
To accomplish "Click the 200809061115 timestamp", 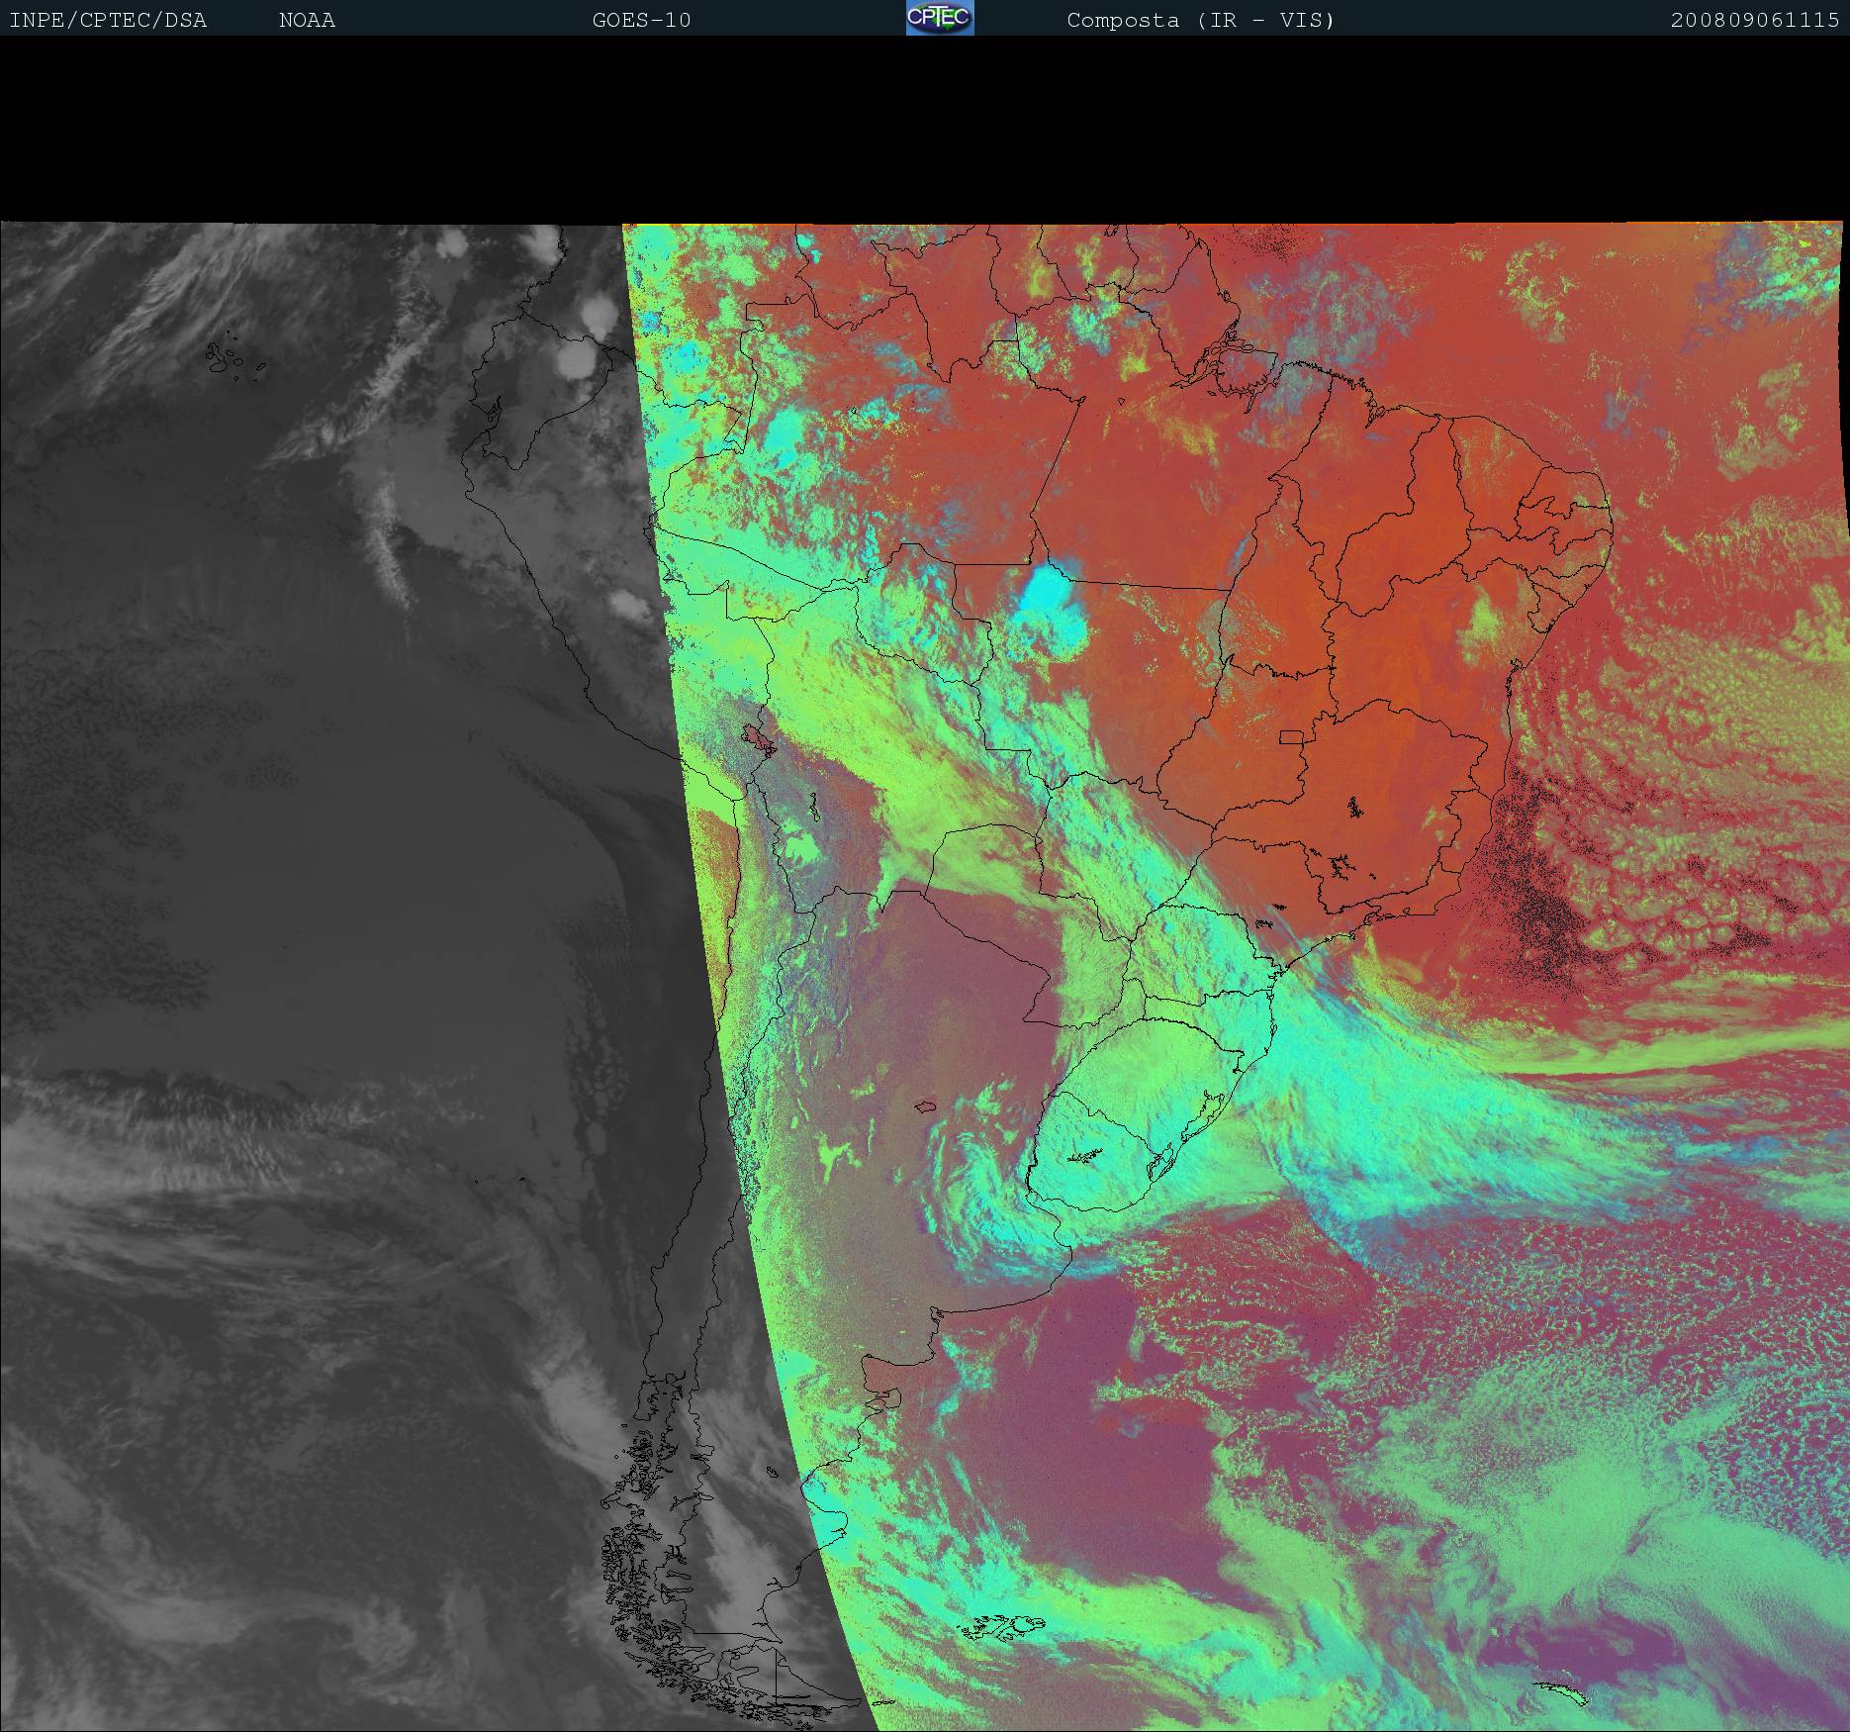I will [x=1754, y=20].
